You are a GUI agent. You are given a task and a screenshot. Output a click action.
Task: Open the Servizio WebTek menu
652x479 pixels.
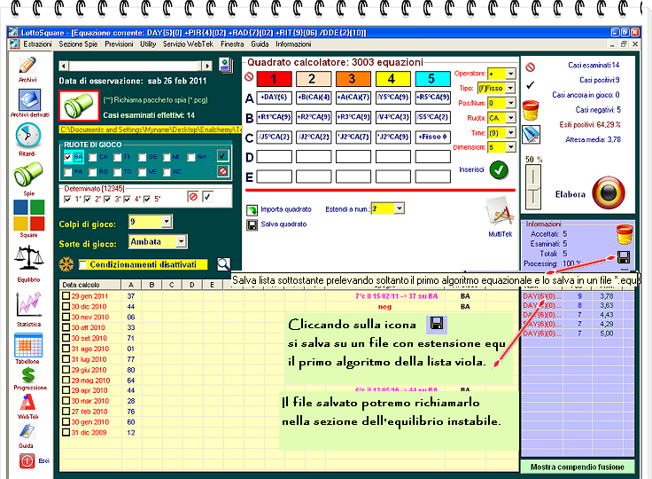pos(188,44)
